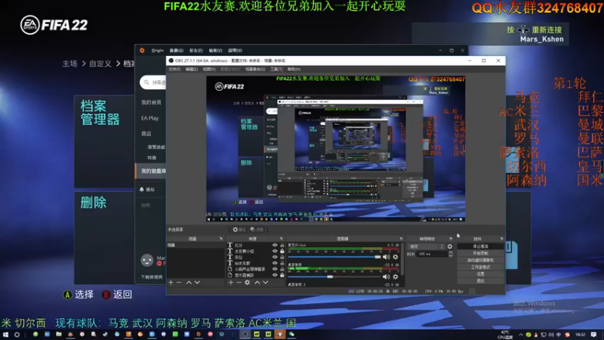604x340 pixels.
Task: Pop out the Controls dock panel
Action: coord(501,239)
